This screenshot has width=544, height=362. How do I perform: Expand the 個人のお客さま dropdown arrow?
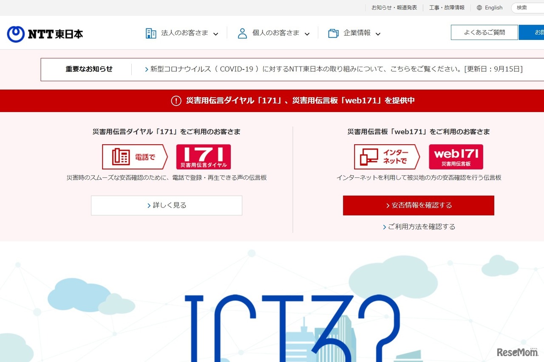[307, 34]
